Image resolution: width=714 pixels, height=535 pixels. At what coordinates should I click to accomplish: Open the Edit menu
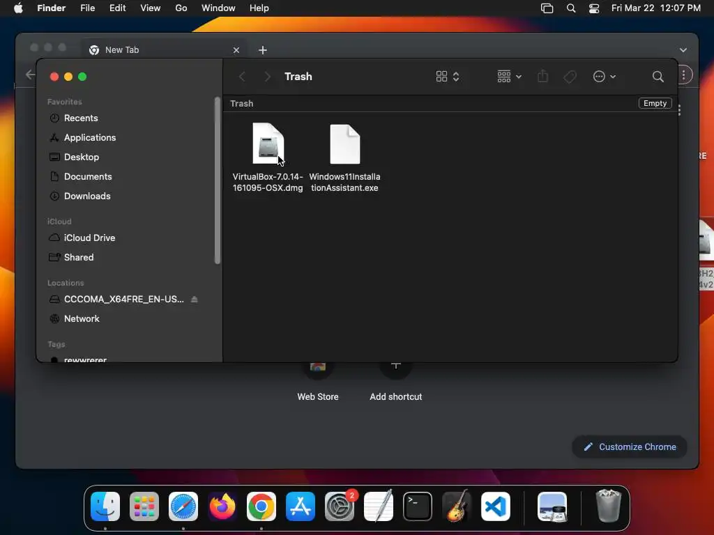tap(117, 8)
